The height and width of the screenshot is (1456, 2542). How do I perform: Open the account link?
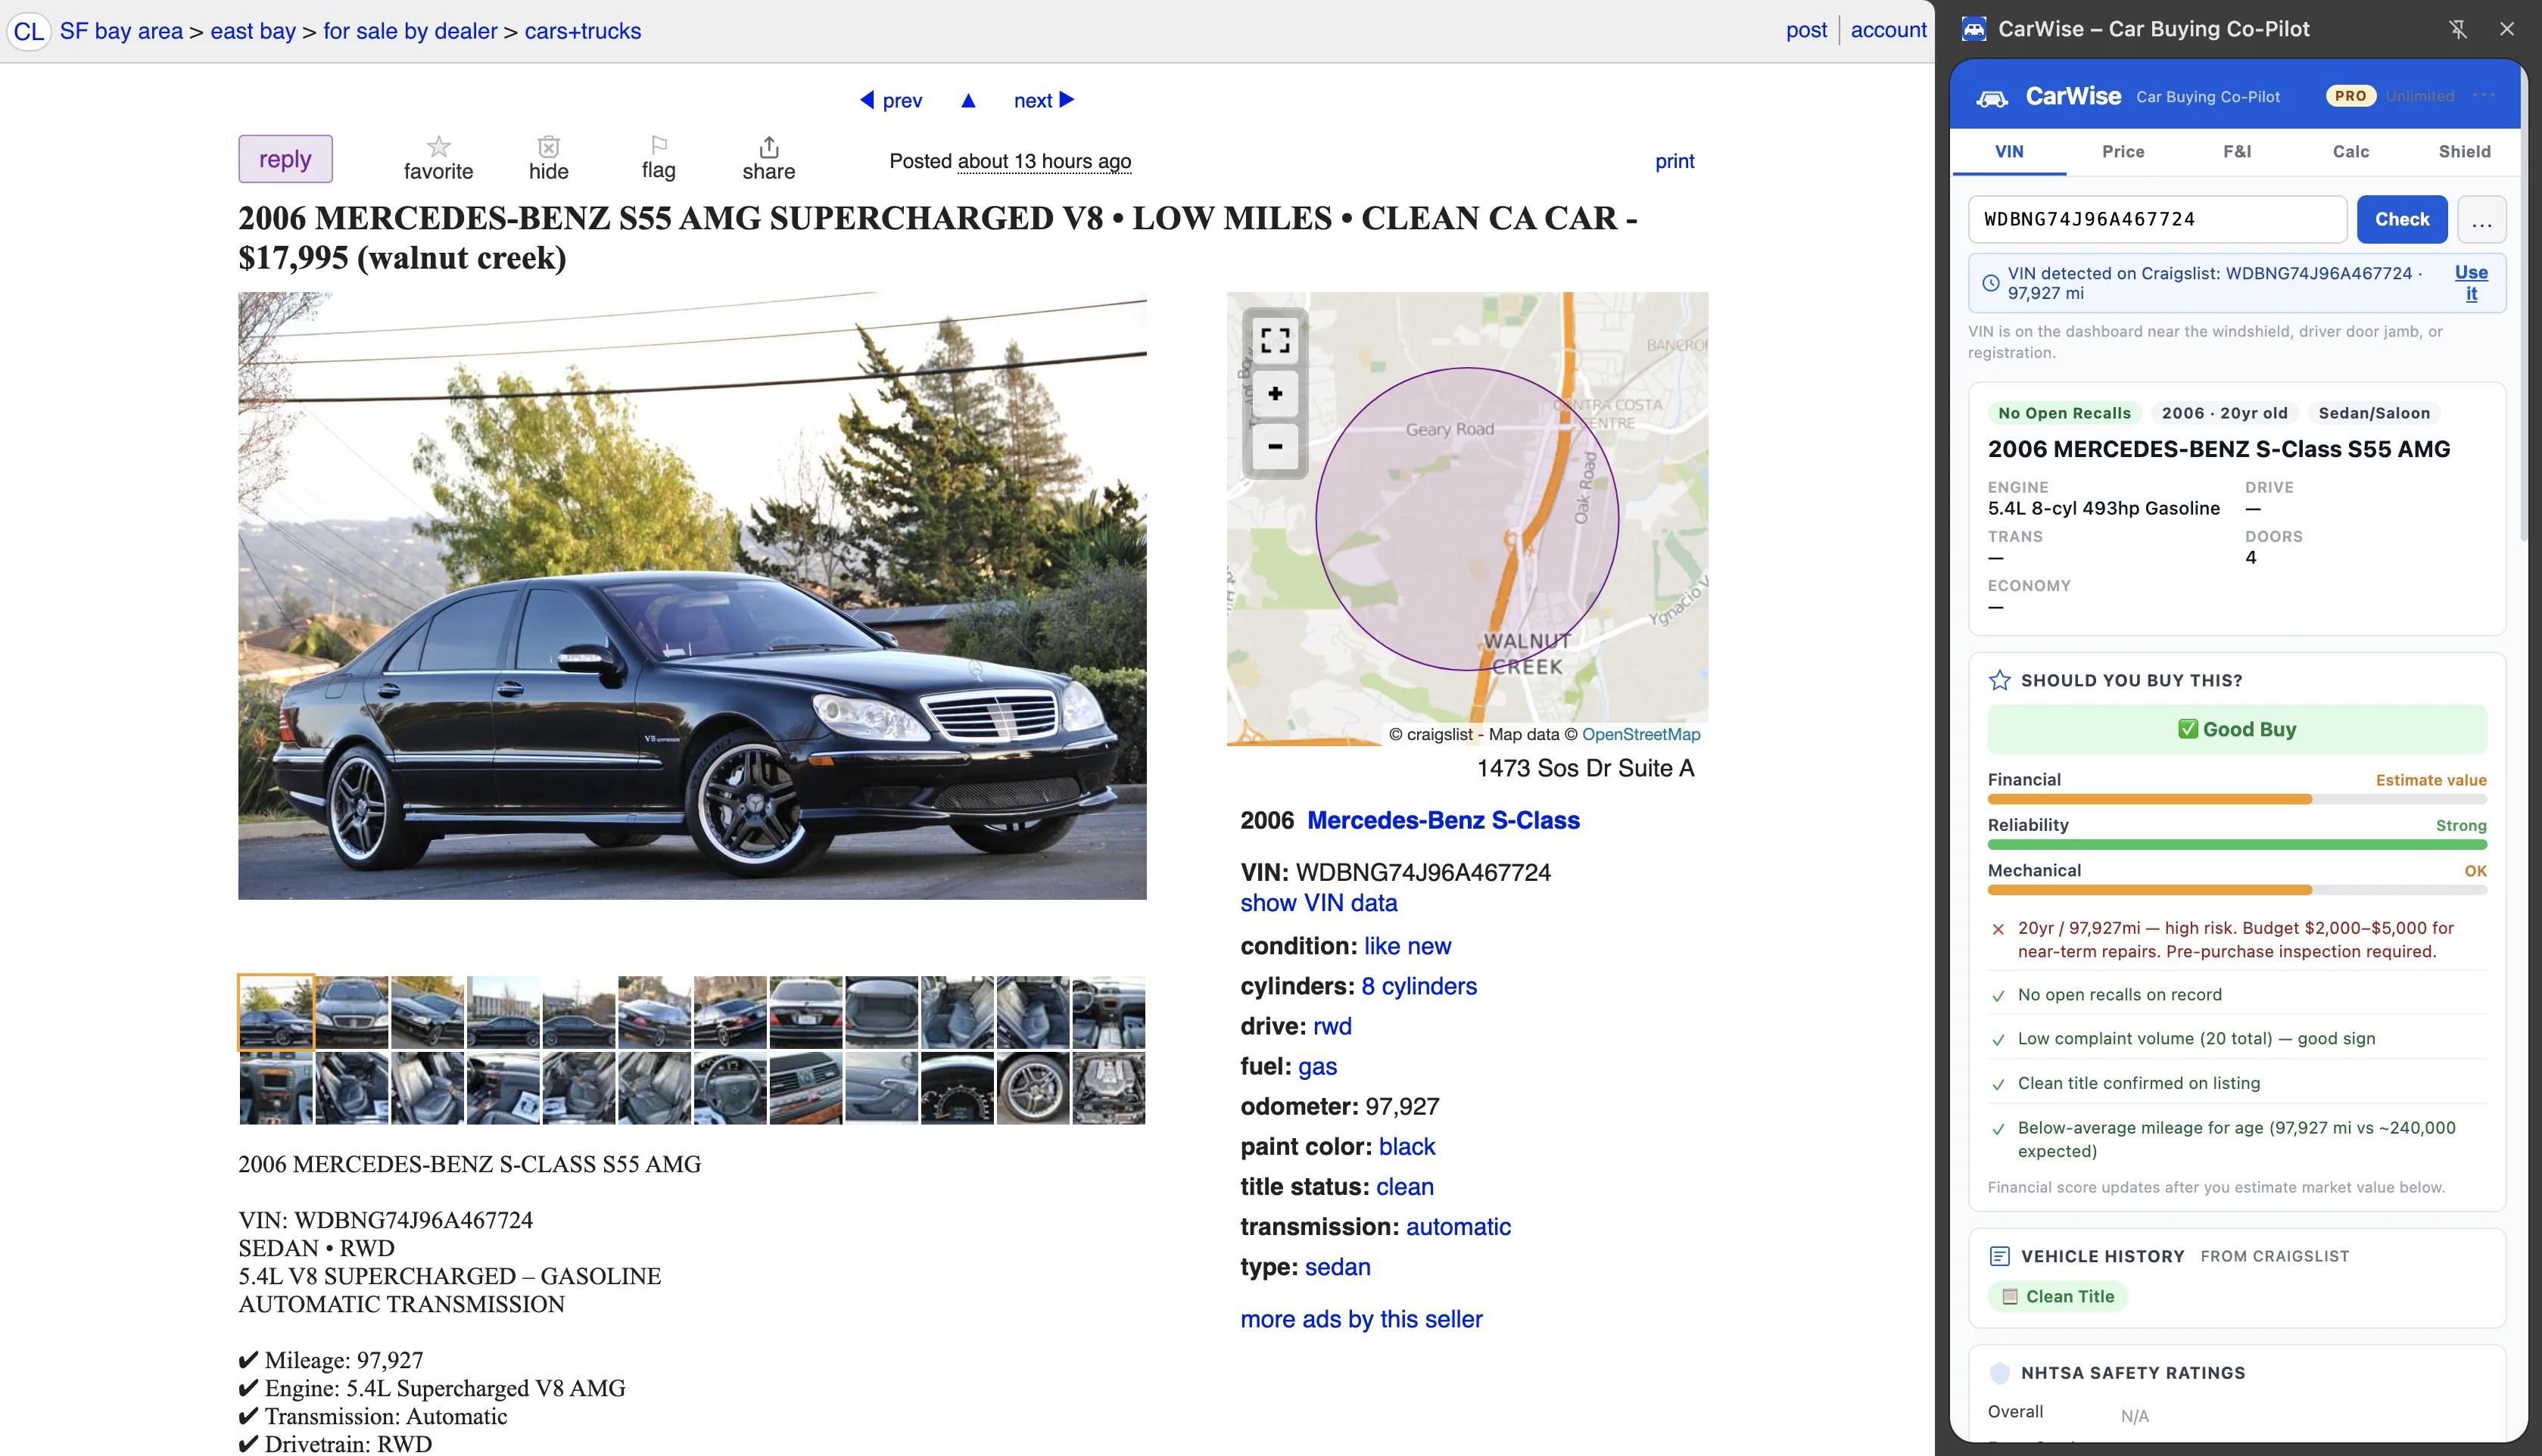point(1888,30)
